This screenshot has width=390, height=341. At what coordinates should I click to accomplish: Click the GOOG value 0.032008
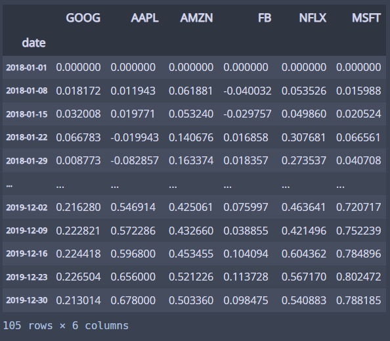coord(78,114)
